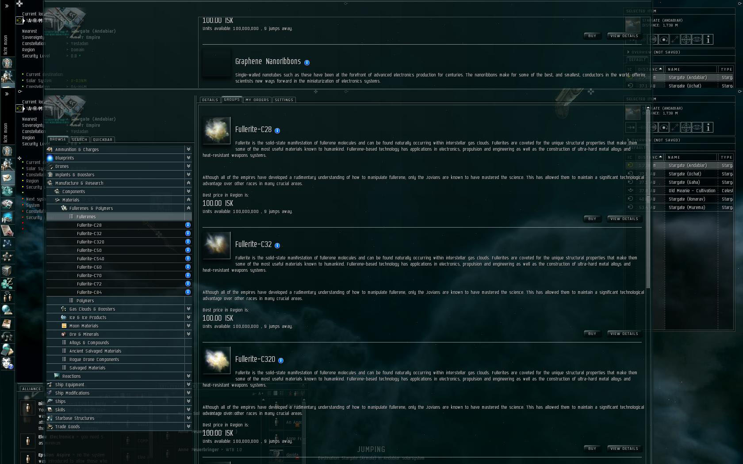This screenshot has height=464, width=743.
Task: Open the My Orders tab
Action: tap(257, 100)
